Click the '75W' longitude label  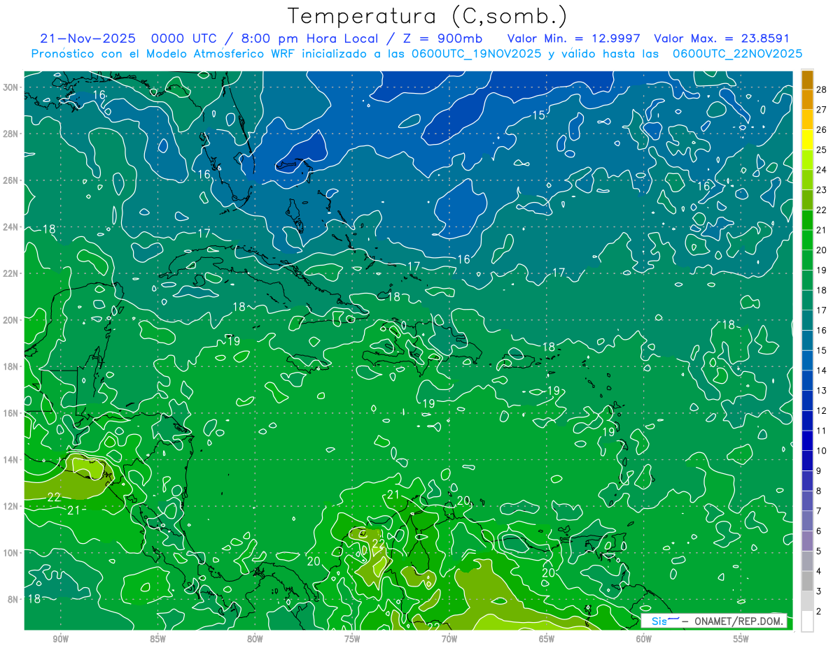pos(352,639)
